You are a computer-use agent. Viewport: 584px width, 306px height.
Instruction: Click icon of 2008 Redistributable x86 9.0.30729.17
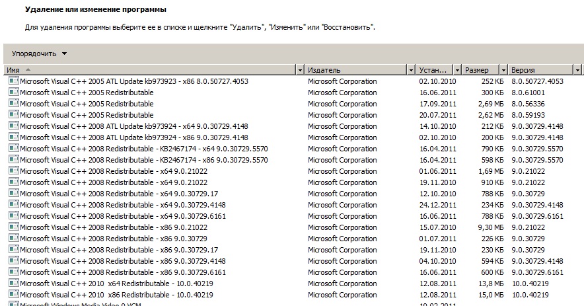[13, 249]
